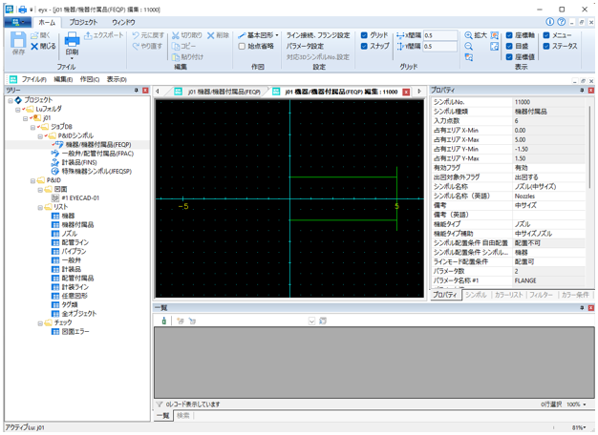Open the dropdown arrow under 印刷
Screen dimensions: 598x435
72,58
